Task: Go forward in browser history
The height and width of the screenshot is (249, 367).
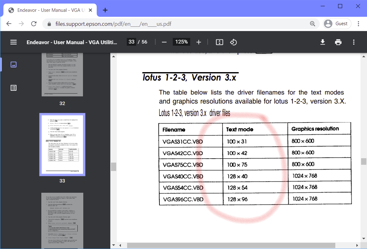Action: (x=21, y=24)
